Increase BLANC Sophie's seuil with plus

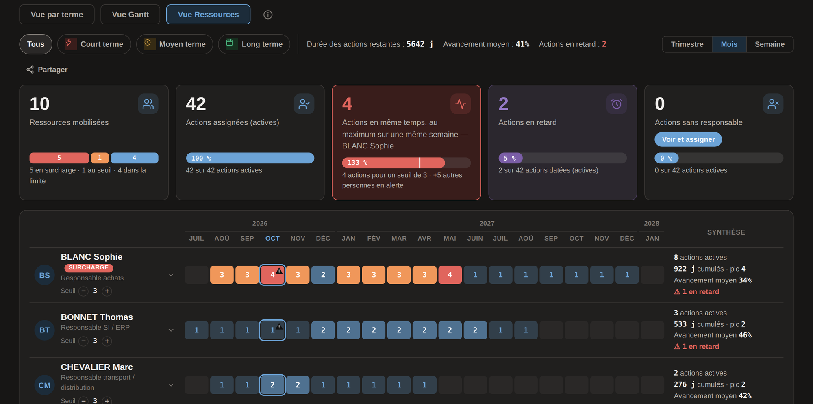pos(107,291)
